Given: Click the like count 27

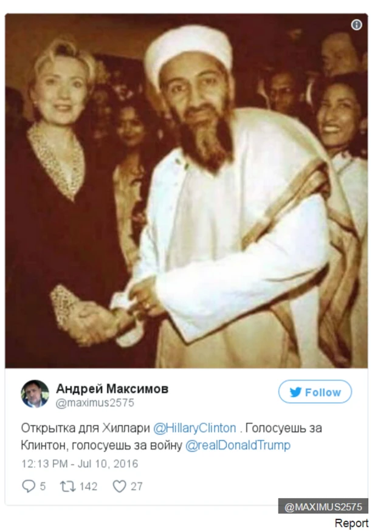Looking at the screenshot, I should coord(137,486).
